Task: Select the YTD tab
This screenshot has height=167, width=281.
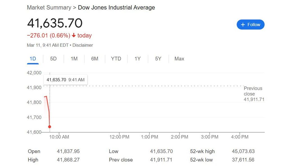Action: click(116, 59)
